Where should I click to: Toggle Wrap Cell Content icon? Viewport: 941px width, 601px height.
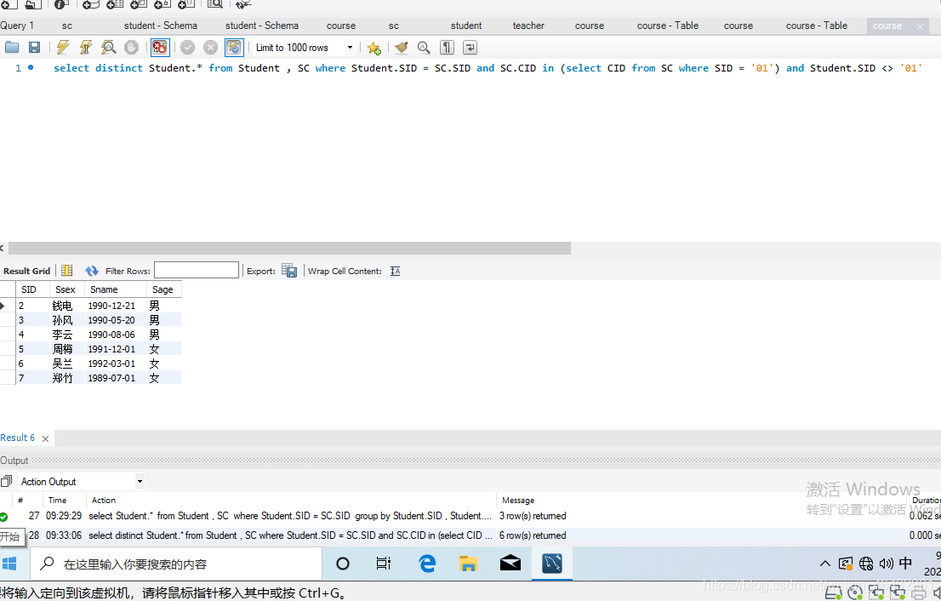pos(395,271)
